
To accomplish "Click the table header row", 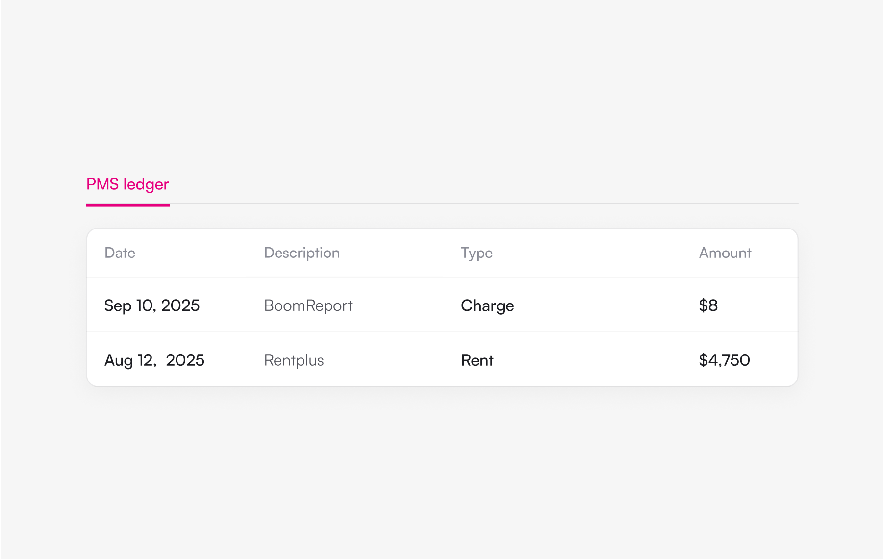I will click(442, 253).
